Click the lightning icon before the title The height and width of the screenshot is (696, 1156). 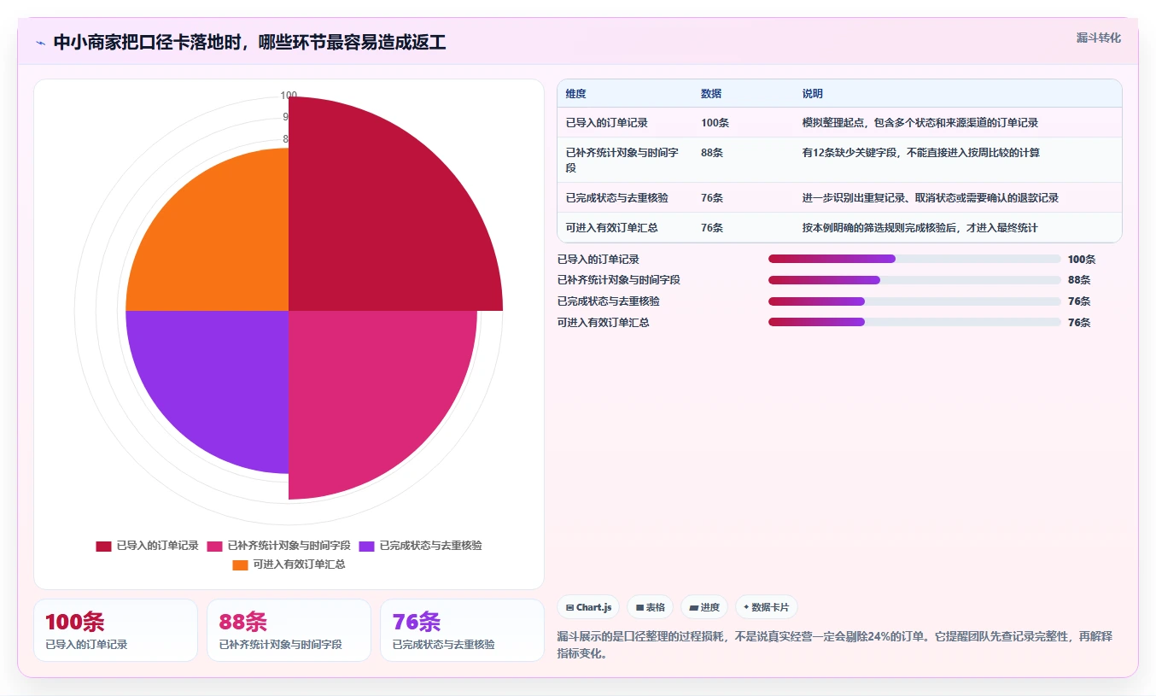[x=41, y=43]
